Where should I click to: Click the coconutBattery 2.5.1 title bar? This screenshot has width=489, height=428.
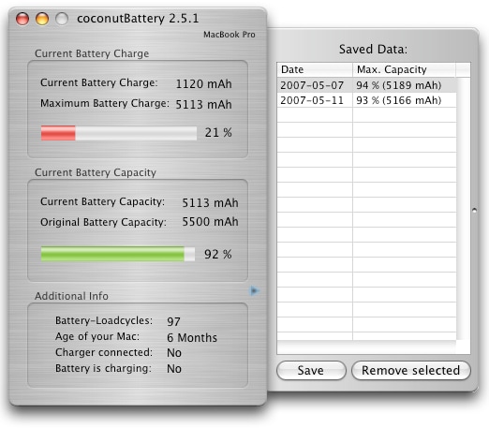(x=138, y=19)
